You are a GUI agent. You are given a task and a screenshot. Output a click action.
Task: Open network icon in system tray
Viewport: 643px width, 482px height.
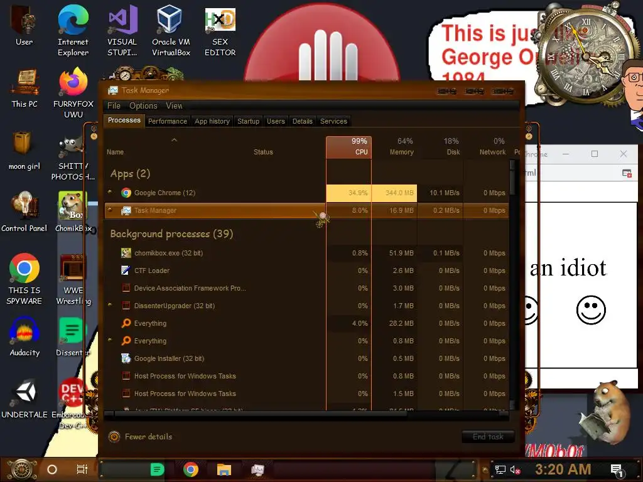pos(500,469)
